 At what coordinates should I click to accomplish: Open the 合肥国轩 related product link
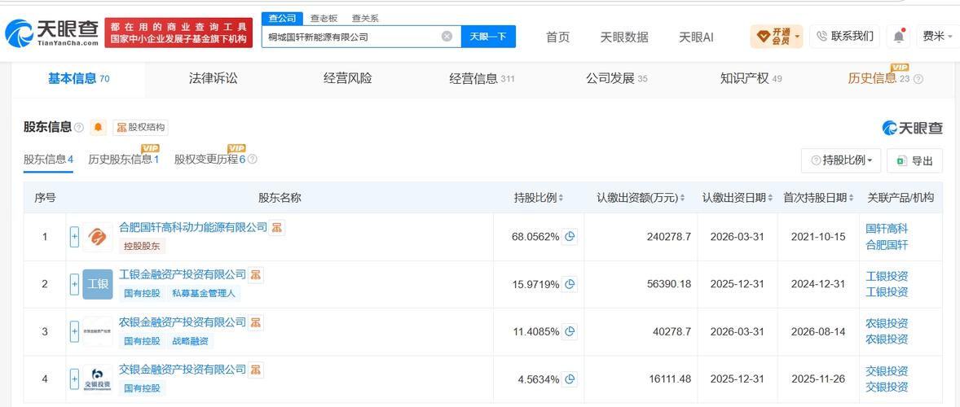point(887,245)
